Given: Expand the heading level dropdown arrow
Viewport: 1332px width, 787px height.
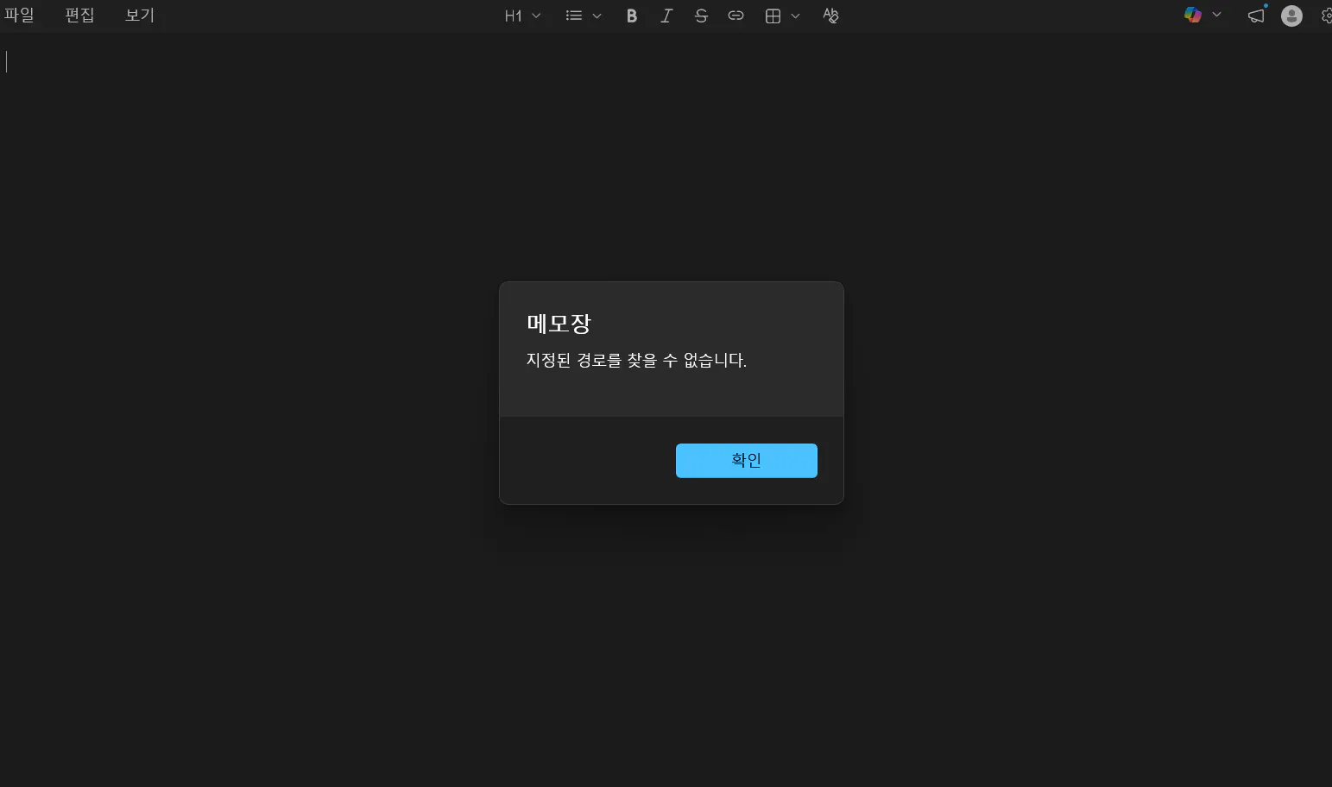Looking at the screenshot, I should point(536,16).
